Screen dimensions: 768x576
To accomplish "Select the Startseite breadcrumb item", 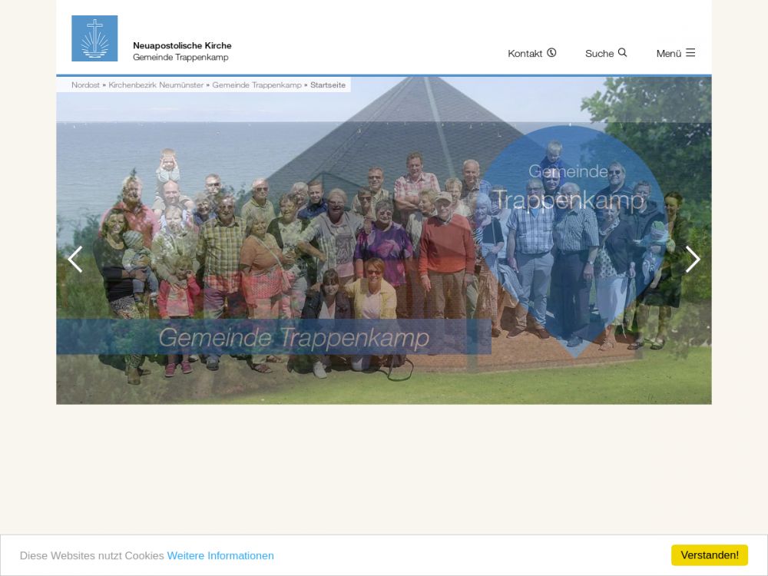I will click(328, 85).
